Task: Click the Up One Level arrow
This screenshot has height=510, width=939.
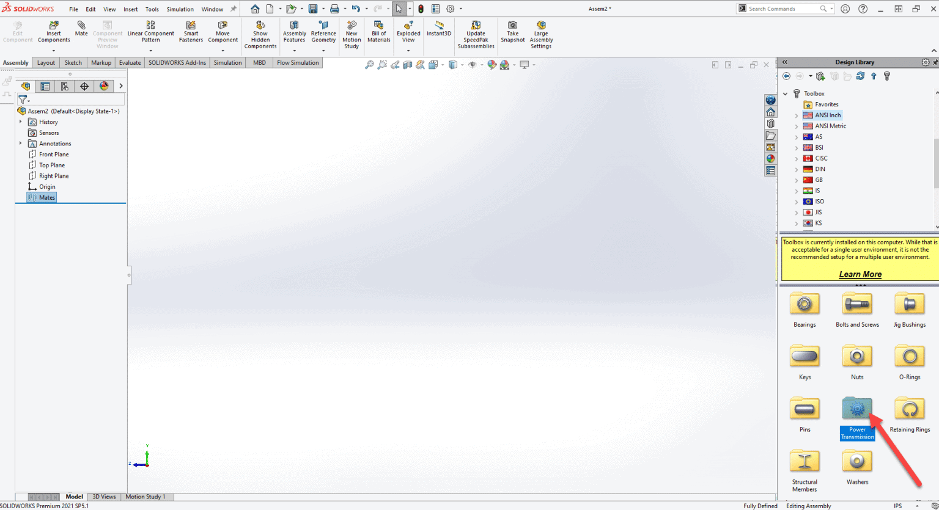Action: pos(874,76)
